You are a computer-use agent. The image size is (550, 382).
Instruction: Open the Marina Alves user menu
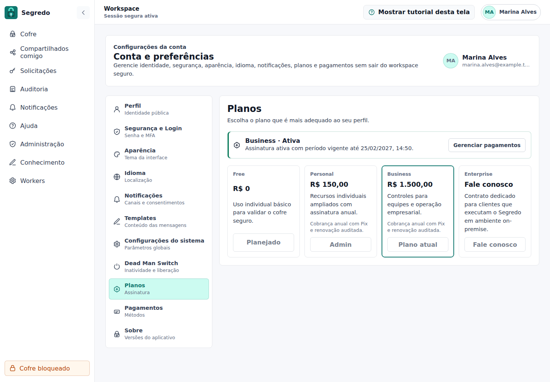511,12
